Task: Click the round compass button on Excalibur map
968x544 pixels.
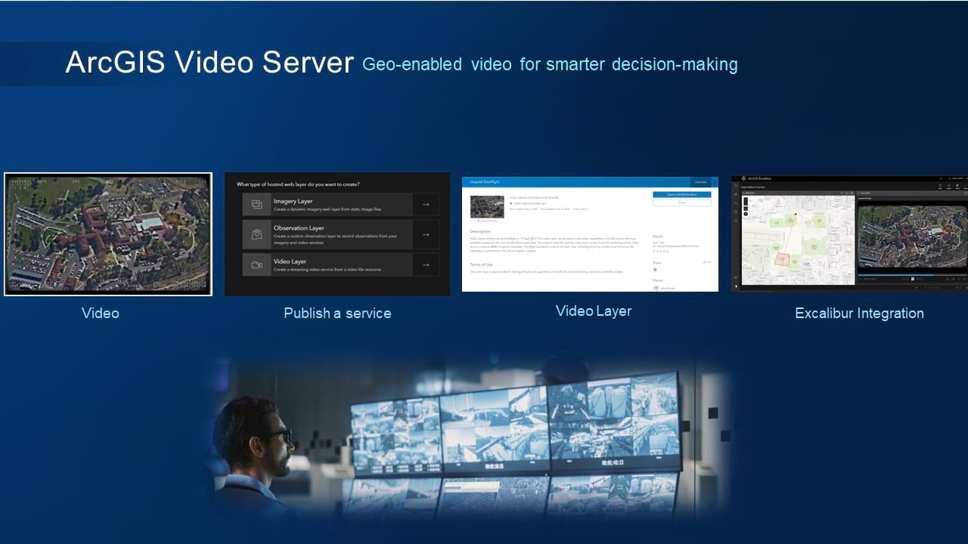Action: click(746, 214)
